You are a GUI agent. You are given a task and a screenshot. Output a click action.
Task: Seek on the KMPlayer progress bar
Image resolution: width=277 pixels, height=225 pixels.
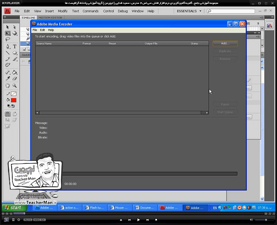138,214
